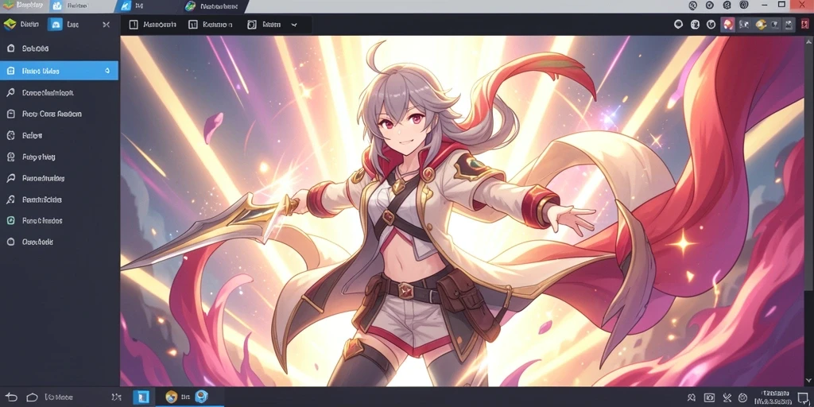The height and width of the screenshot is (407, 814).
Task: Click the round clock-like icon in the bottom-right tray
Action: click(743, 397)
